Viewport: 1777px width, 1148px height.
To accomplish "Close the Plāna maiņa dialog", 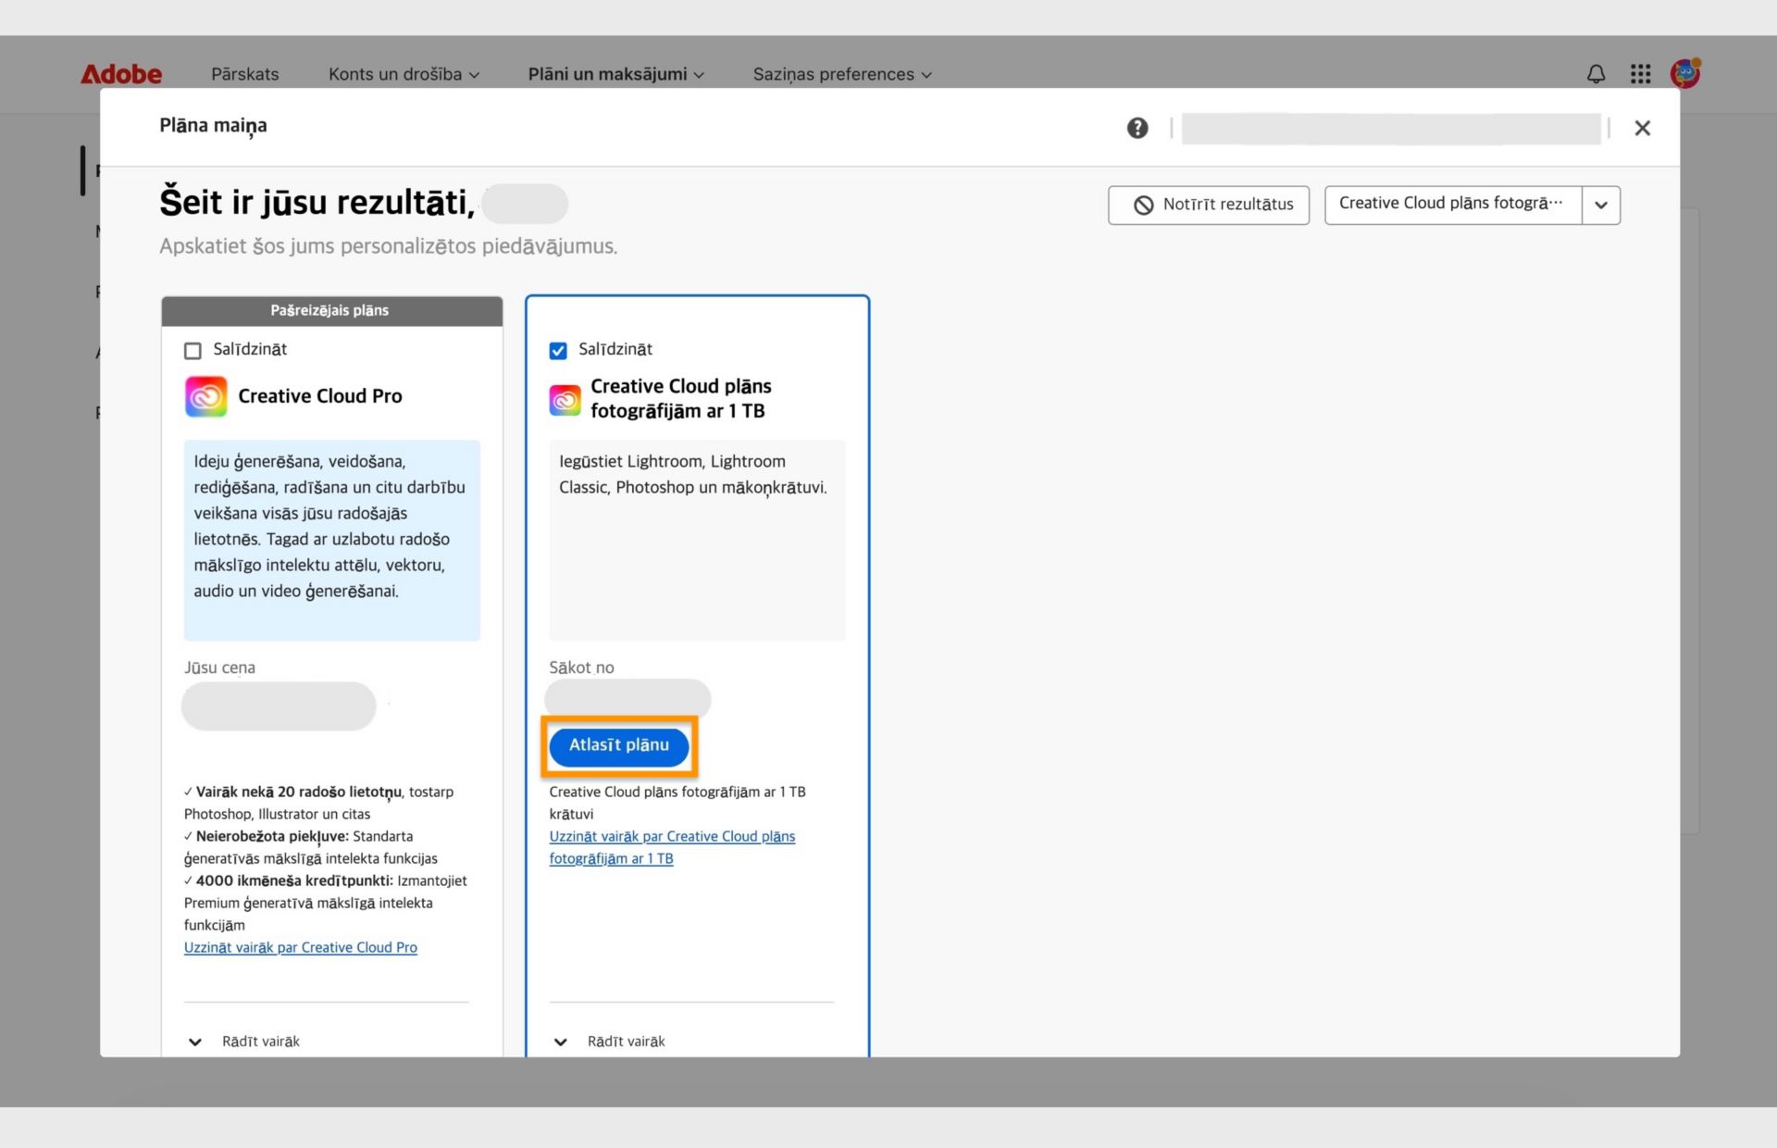I will tap(1642, 129).
